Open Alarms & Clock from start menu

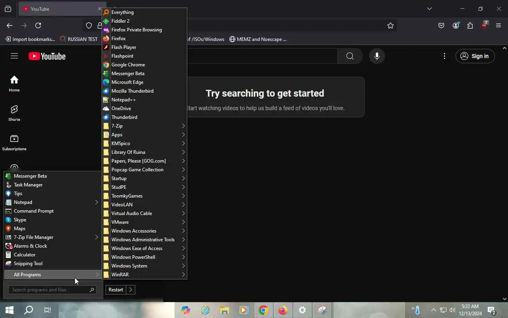53,246
